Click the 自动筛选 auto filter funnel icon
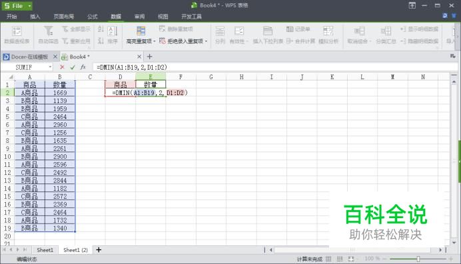The width and height of the screenshot is (461, 264). (x=48, y=31)
